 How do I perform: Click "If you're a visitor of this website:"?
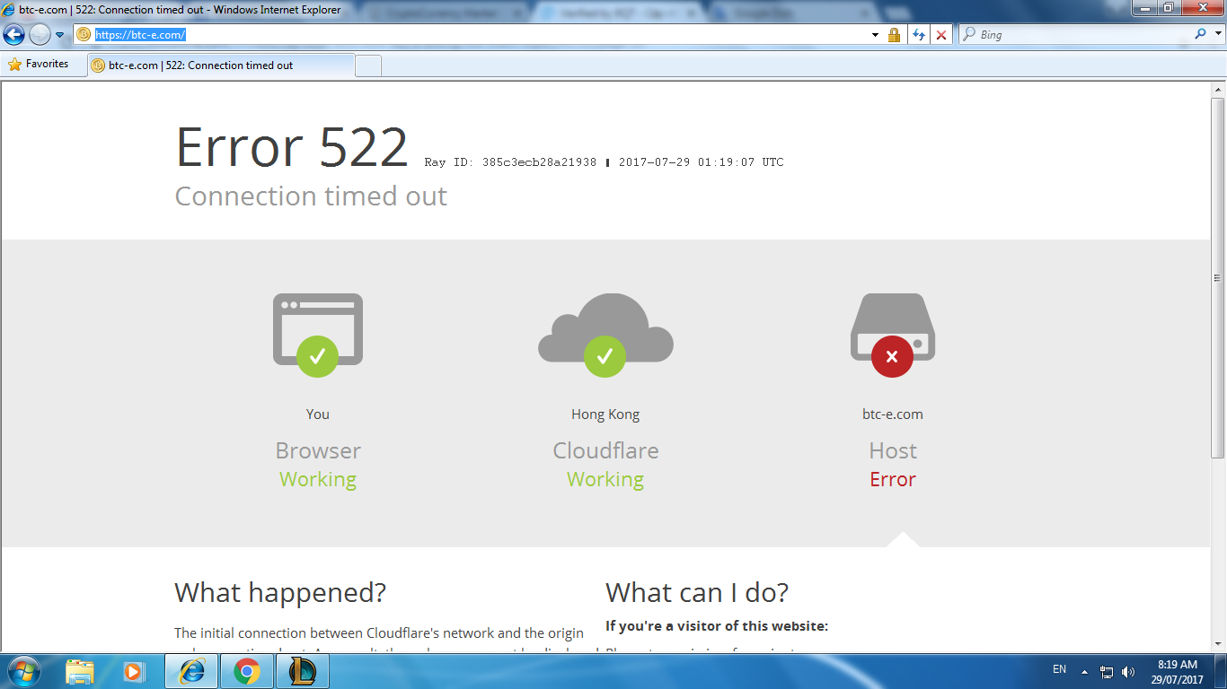click(x=717, y=626)
